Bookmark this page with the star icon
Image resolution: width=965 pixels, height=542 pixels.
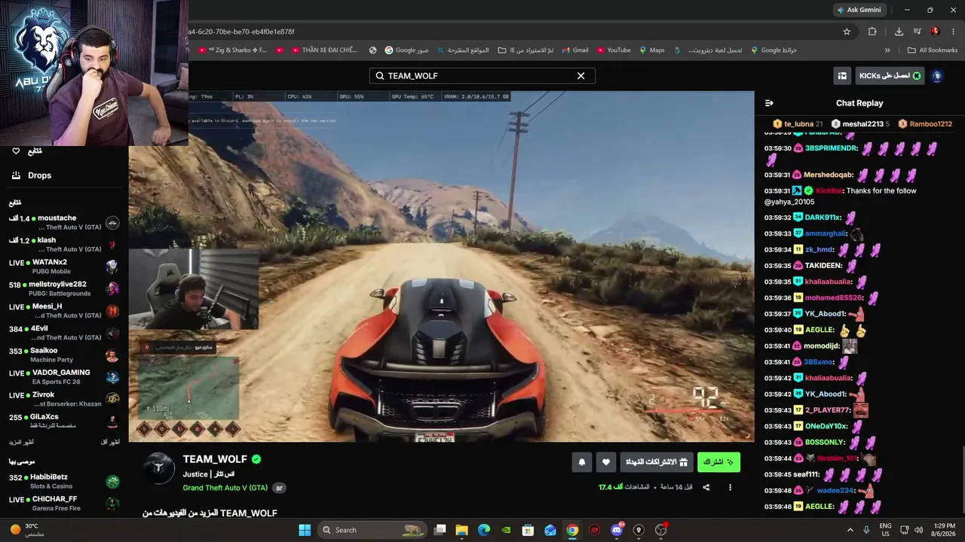click(847, 32)
